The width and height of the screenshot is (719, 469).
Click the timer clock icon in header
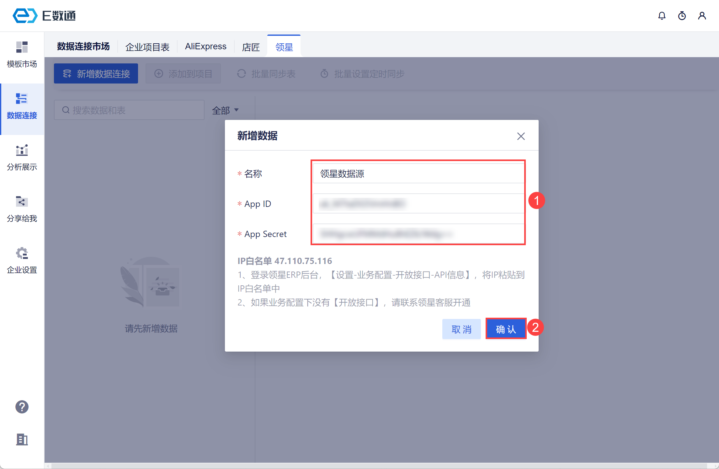point(682,16)
